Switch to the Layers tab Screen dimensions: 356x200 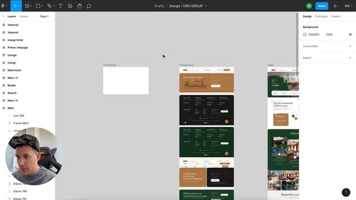12,16
